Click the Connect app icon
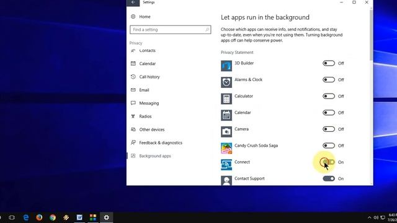Viewport: 397px width, 223px height. [226, 165]
